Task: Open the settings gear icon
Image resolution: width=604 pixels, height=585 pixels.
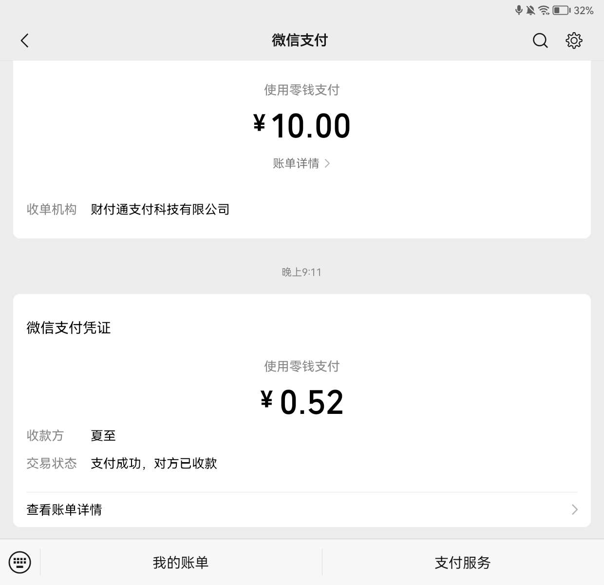Action: pos(574,40)
